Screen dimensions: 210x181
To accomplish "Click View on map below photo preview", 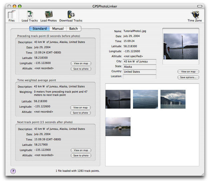I will coord(188,72).
